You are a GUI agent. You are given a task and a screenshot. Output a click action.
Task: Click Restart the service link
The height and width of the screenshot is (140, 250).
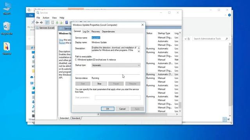pyautogui.click(x=62, y=43)
